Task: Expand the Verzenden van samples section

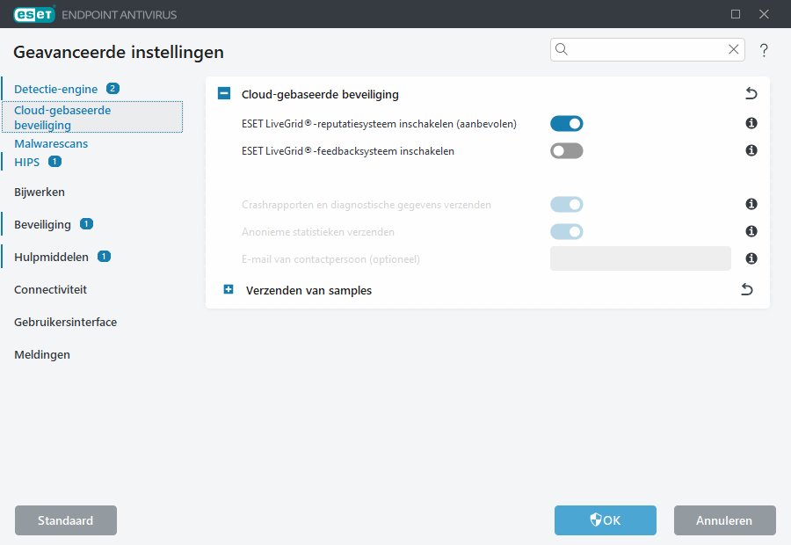Action: click(229, 288)
